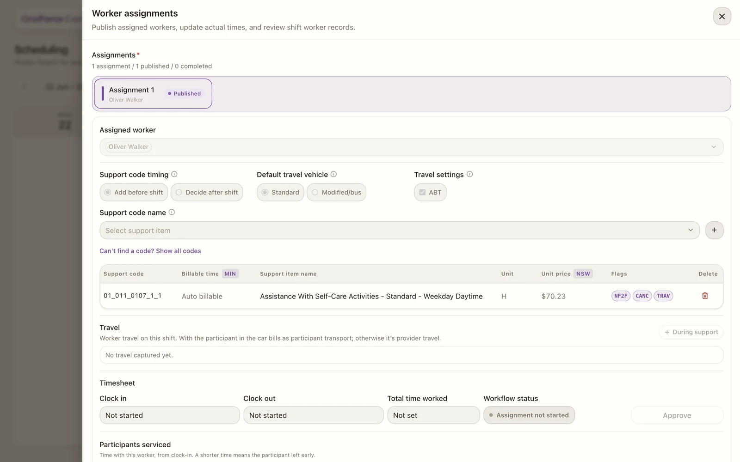Choose Standard travel vehicle option
The height and width of the screenshot is (462, 740).
pyautogui.click(x=280, y=192)
